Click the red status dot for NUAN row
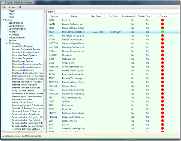Image resolution: width=181 pixels, height=141 pixels. point(162,51)
